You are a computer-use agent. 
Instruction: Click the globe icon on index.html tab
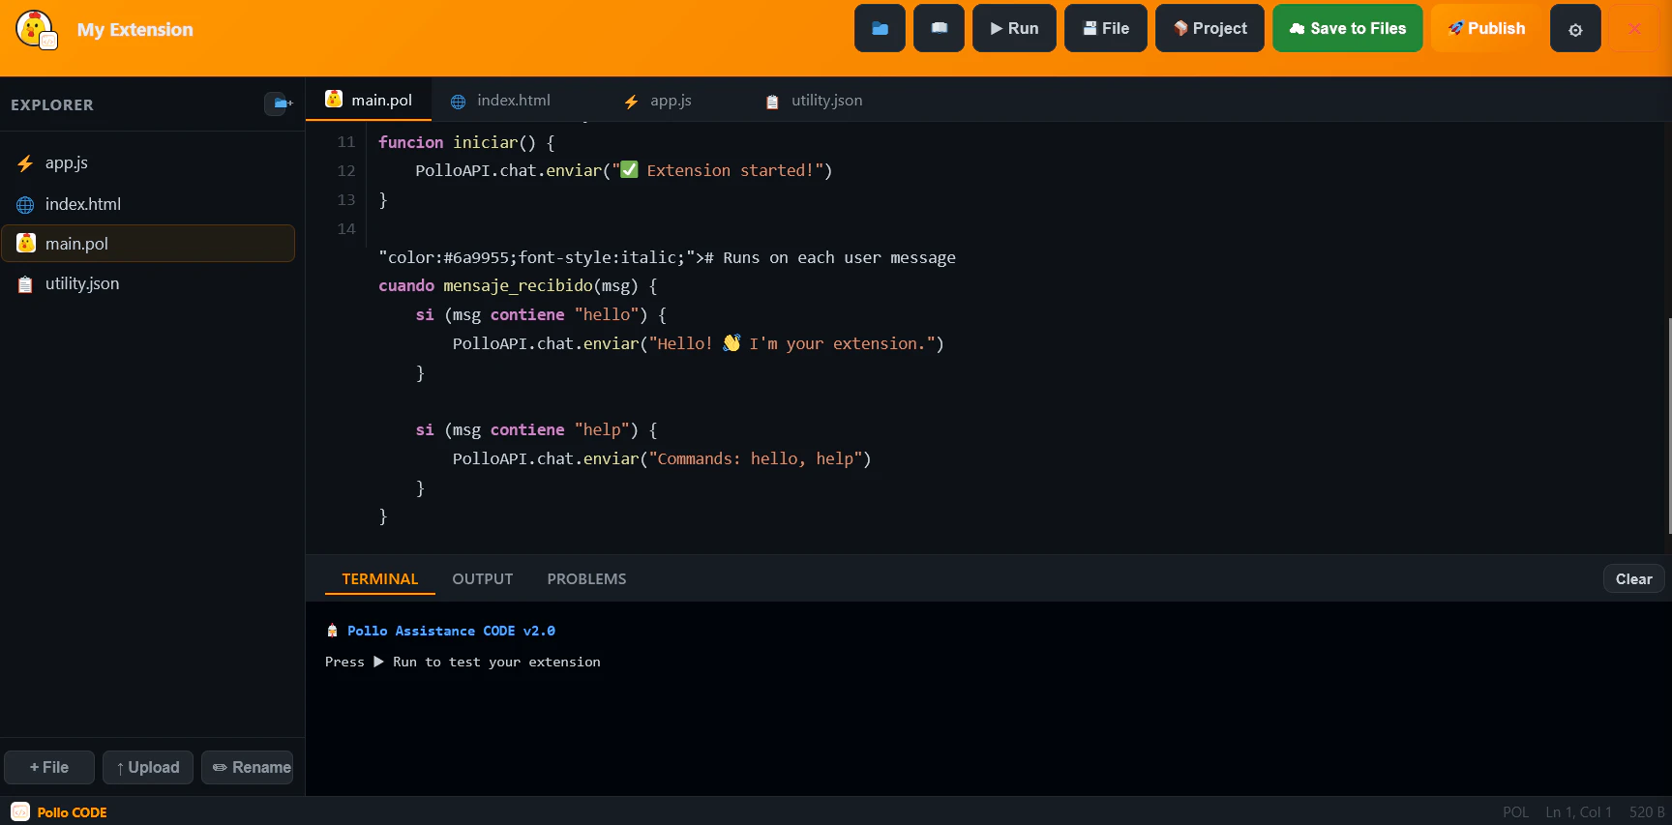tap(459, 102)
